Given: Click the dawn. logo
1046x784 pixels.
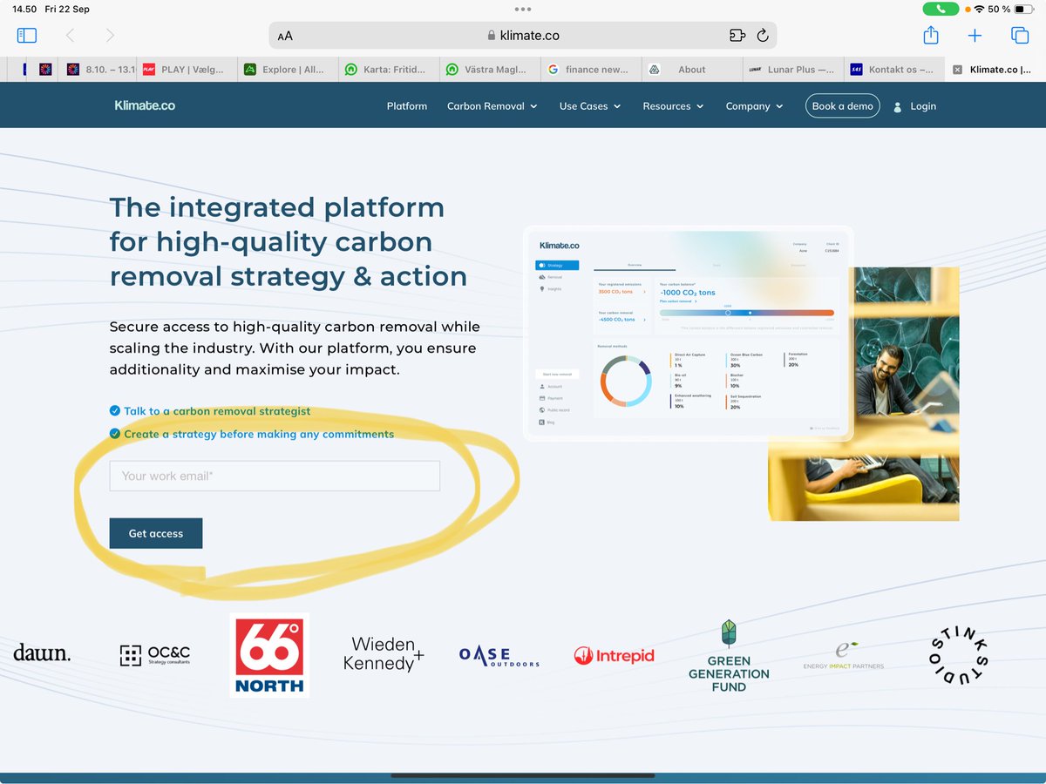Looking at the screenshot, I should click(42, 653).
